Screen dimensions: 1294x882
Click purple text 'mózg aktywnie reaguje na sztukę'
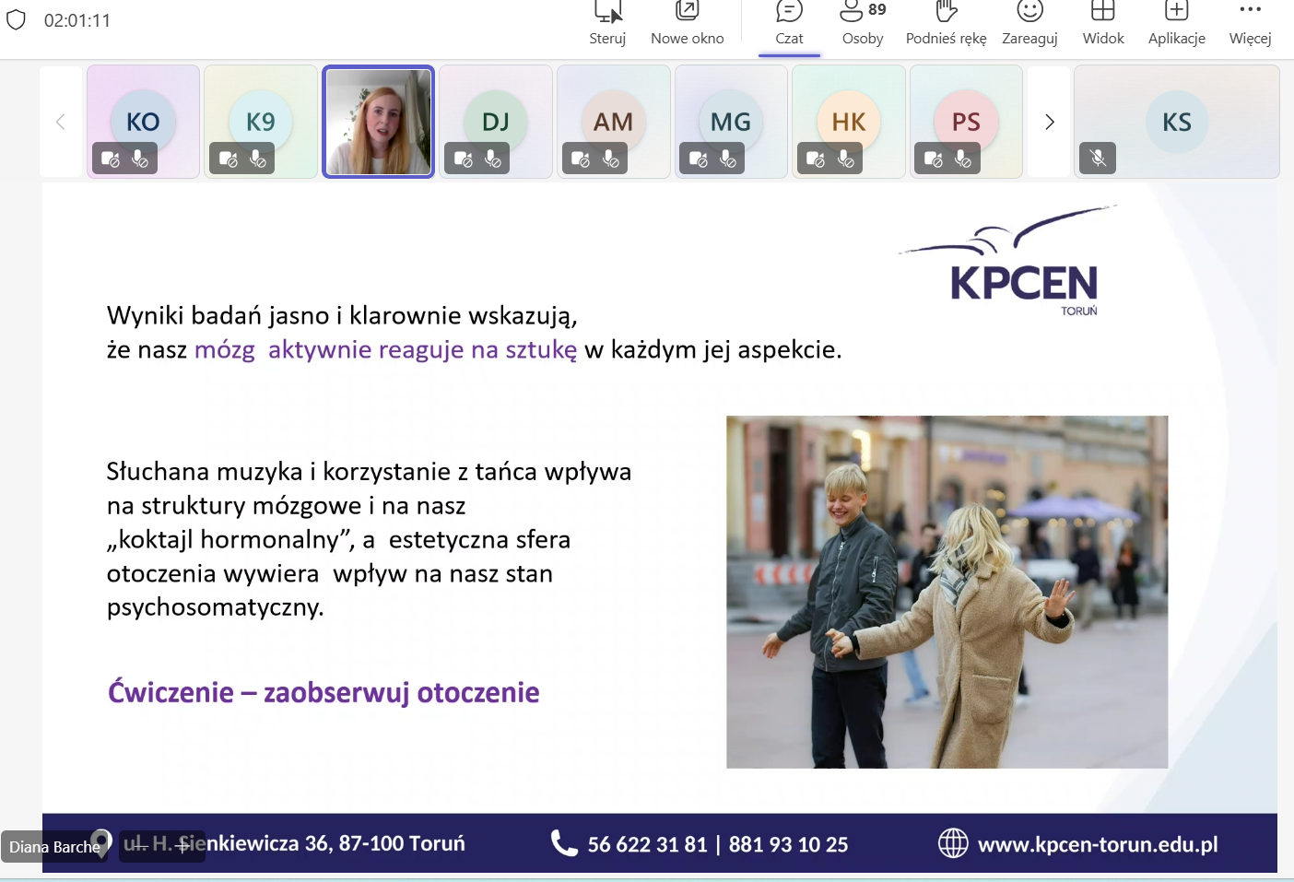tap(385, 350)
